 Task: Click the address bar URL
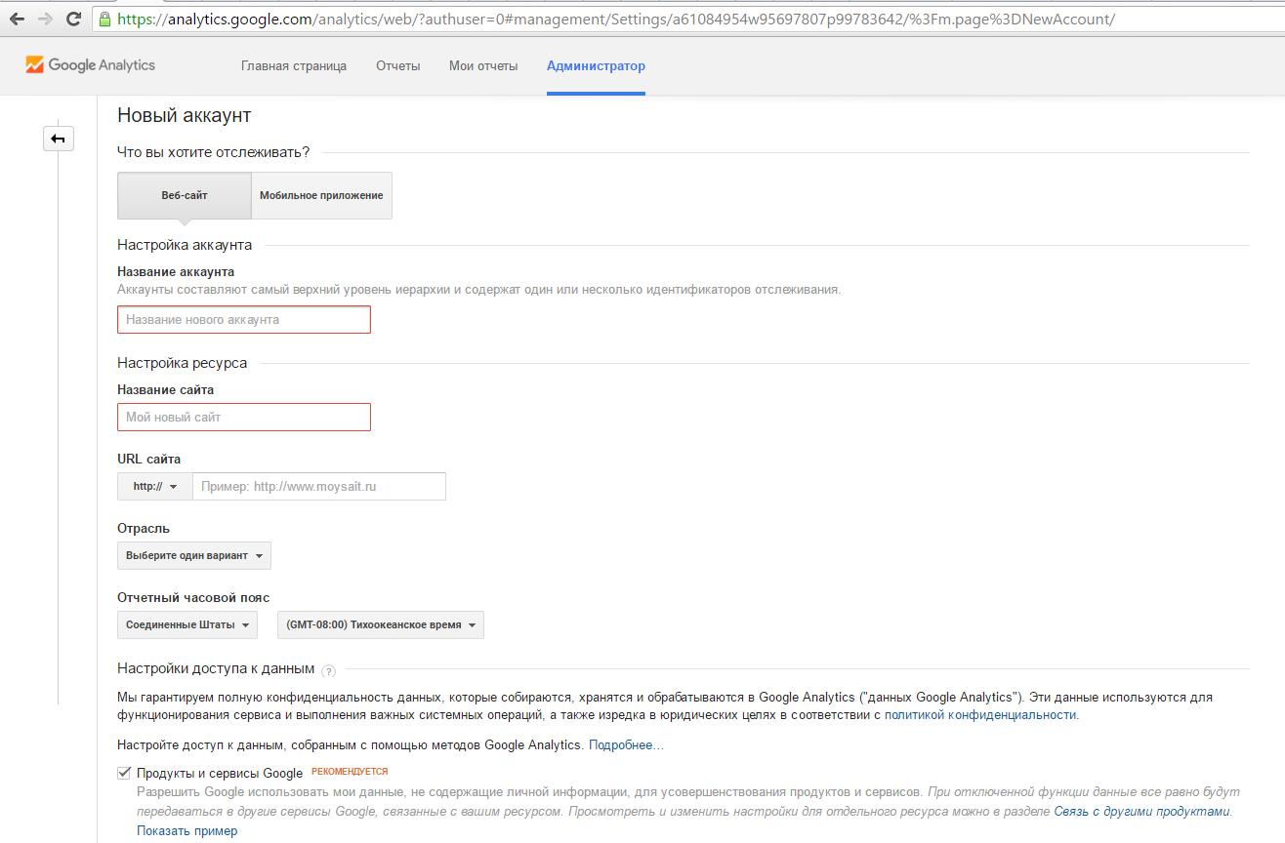point(615,19)
